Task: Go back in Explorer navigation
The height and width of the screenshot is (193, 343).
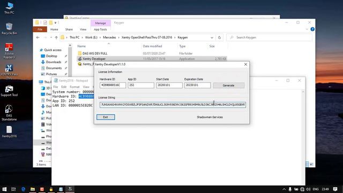Action: point(38,38)
